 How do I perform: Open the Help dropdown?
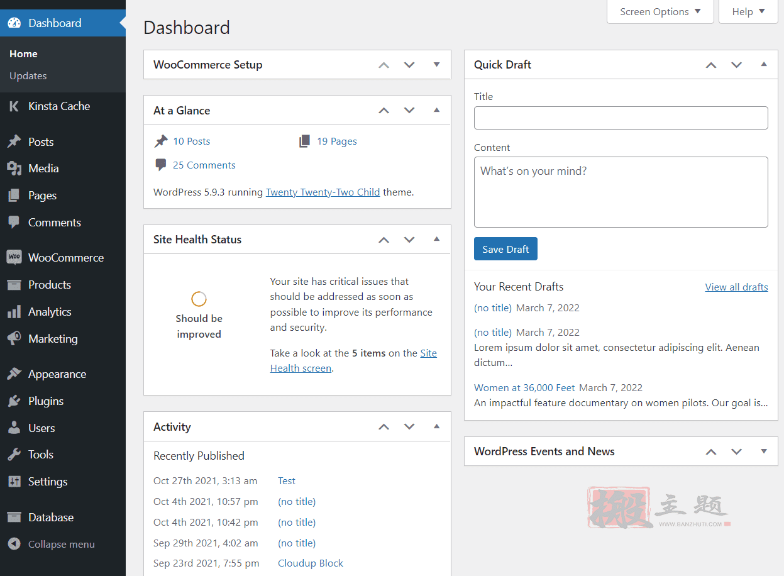748,12
